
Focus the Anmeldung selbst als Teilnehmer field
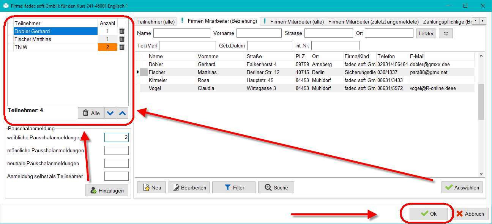coord(117,176)
